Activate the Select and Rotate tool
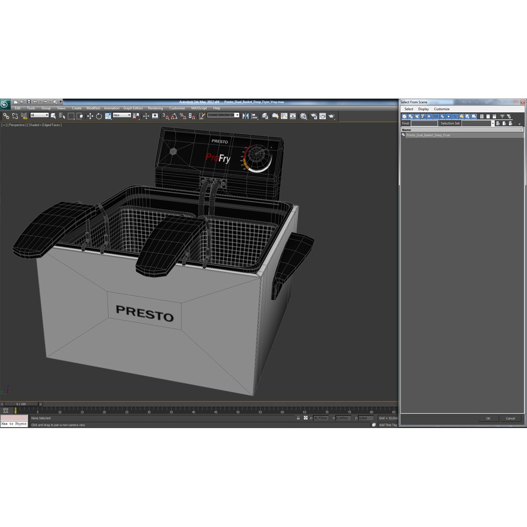The image size is (527, 527). coord(99,116)
